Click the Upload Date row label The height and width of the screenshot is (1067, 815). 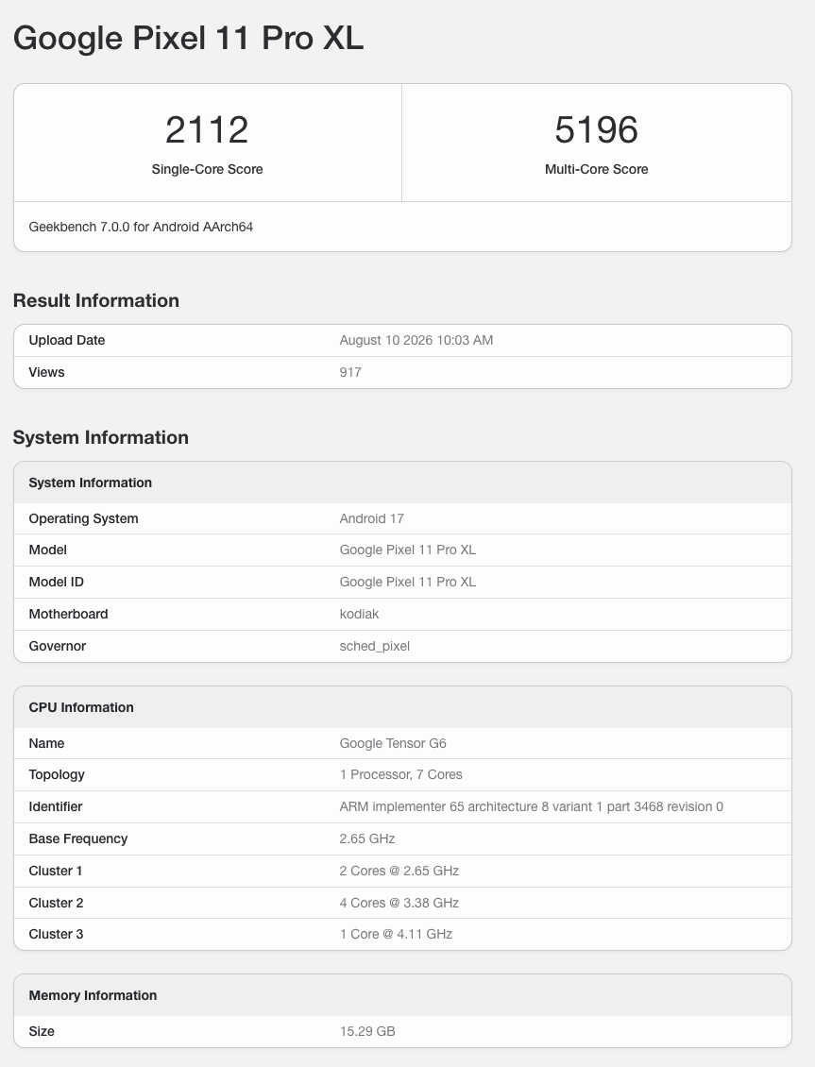click(67, 340)
